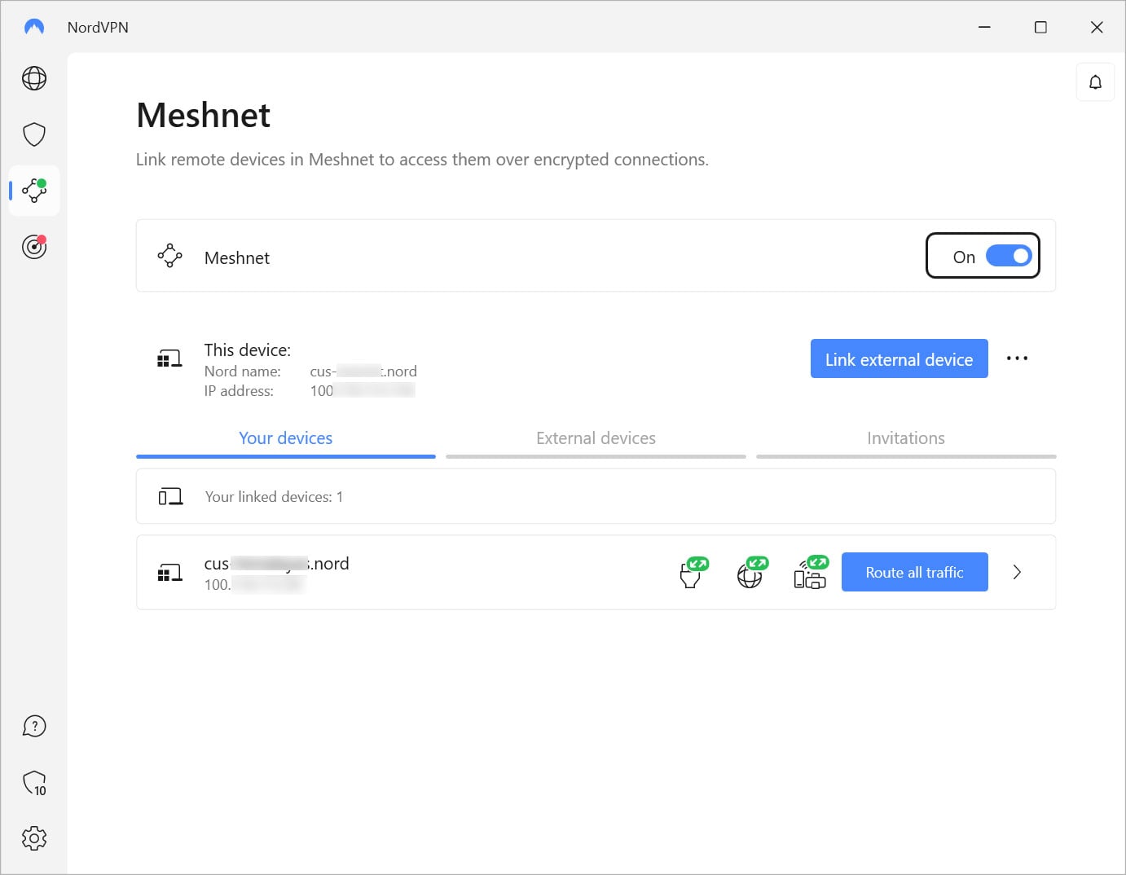Image resolution: width=1126 pixels, height=875 pixels.
Task: Open the notification bell
Action: point(1095,81)
